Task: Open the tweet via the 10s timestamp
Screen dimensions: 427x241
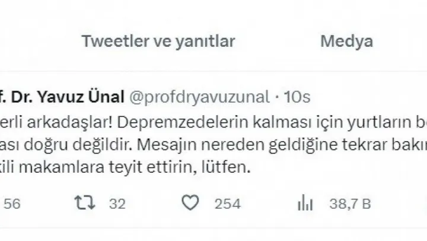Action: [298, 96]
